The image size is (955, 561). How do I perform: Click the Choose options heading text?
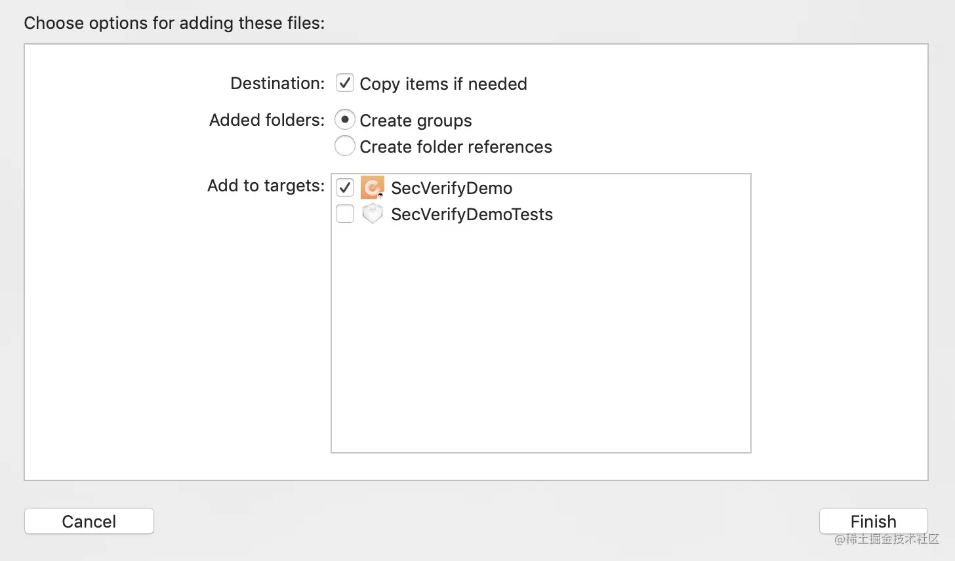point(174,23)
